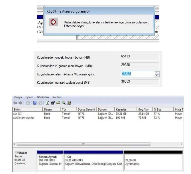Increase shrink amount with up spinner arrow

(156, 73)
